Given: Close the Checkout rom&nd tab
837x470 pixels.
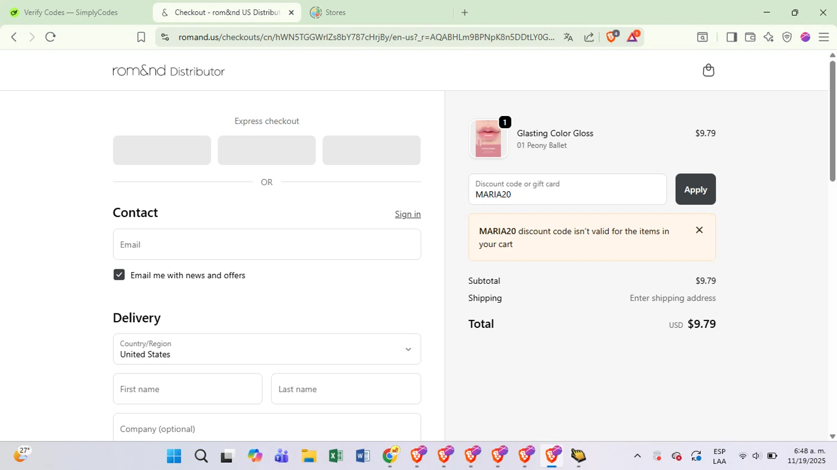Looking at the screenshot, I should click(x=291, y=12).
